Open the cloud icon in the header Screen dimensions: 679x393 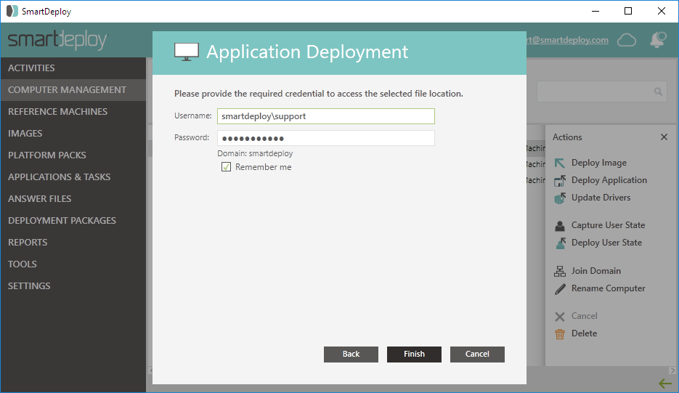627,40
